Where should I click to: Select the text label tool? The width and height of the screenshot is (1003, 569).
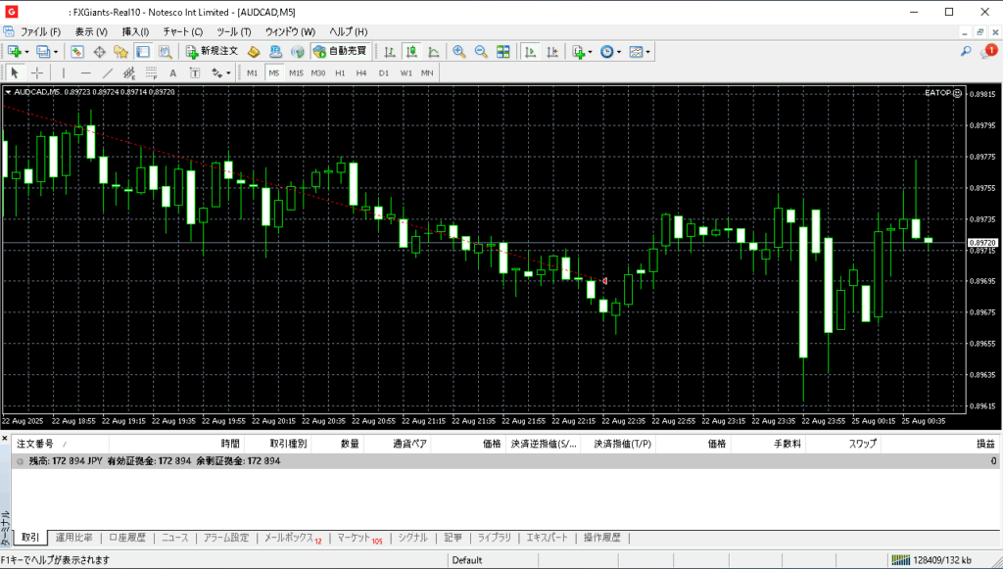(x=172, y=72)
